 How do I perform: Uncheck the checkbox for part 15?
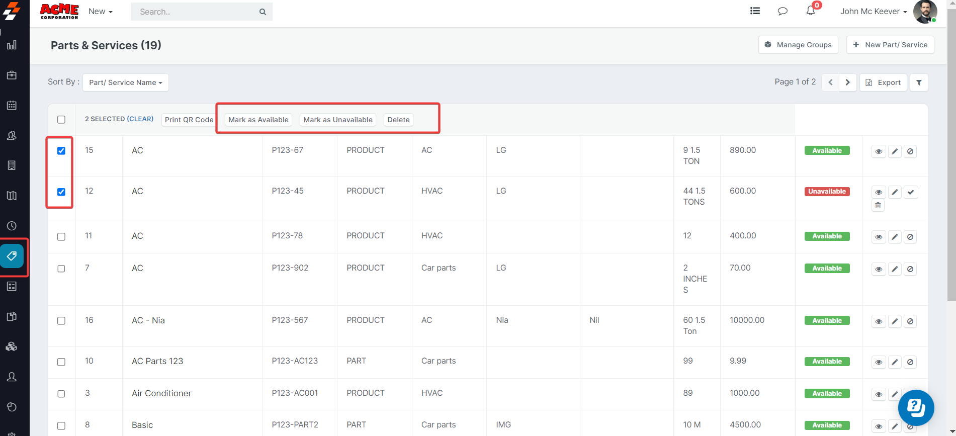click(x=61, y=151)
